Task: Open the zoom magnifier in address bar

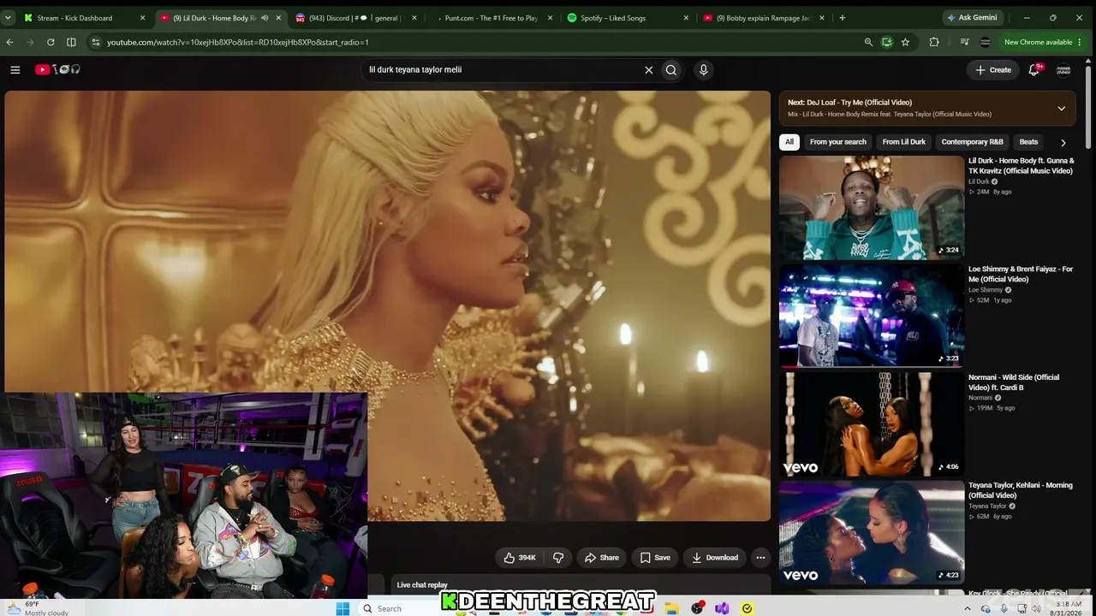Action: point(868,42)
